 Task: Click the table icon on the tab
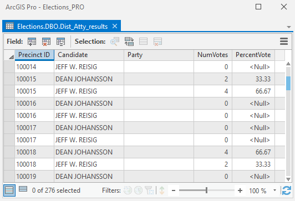click(x=9, y=26)
